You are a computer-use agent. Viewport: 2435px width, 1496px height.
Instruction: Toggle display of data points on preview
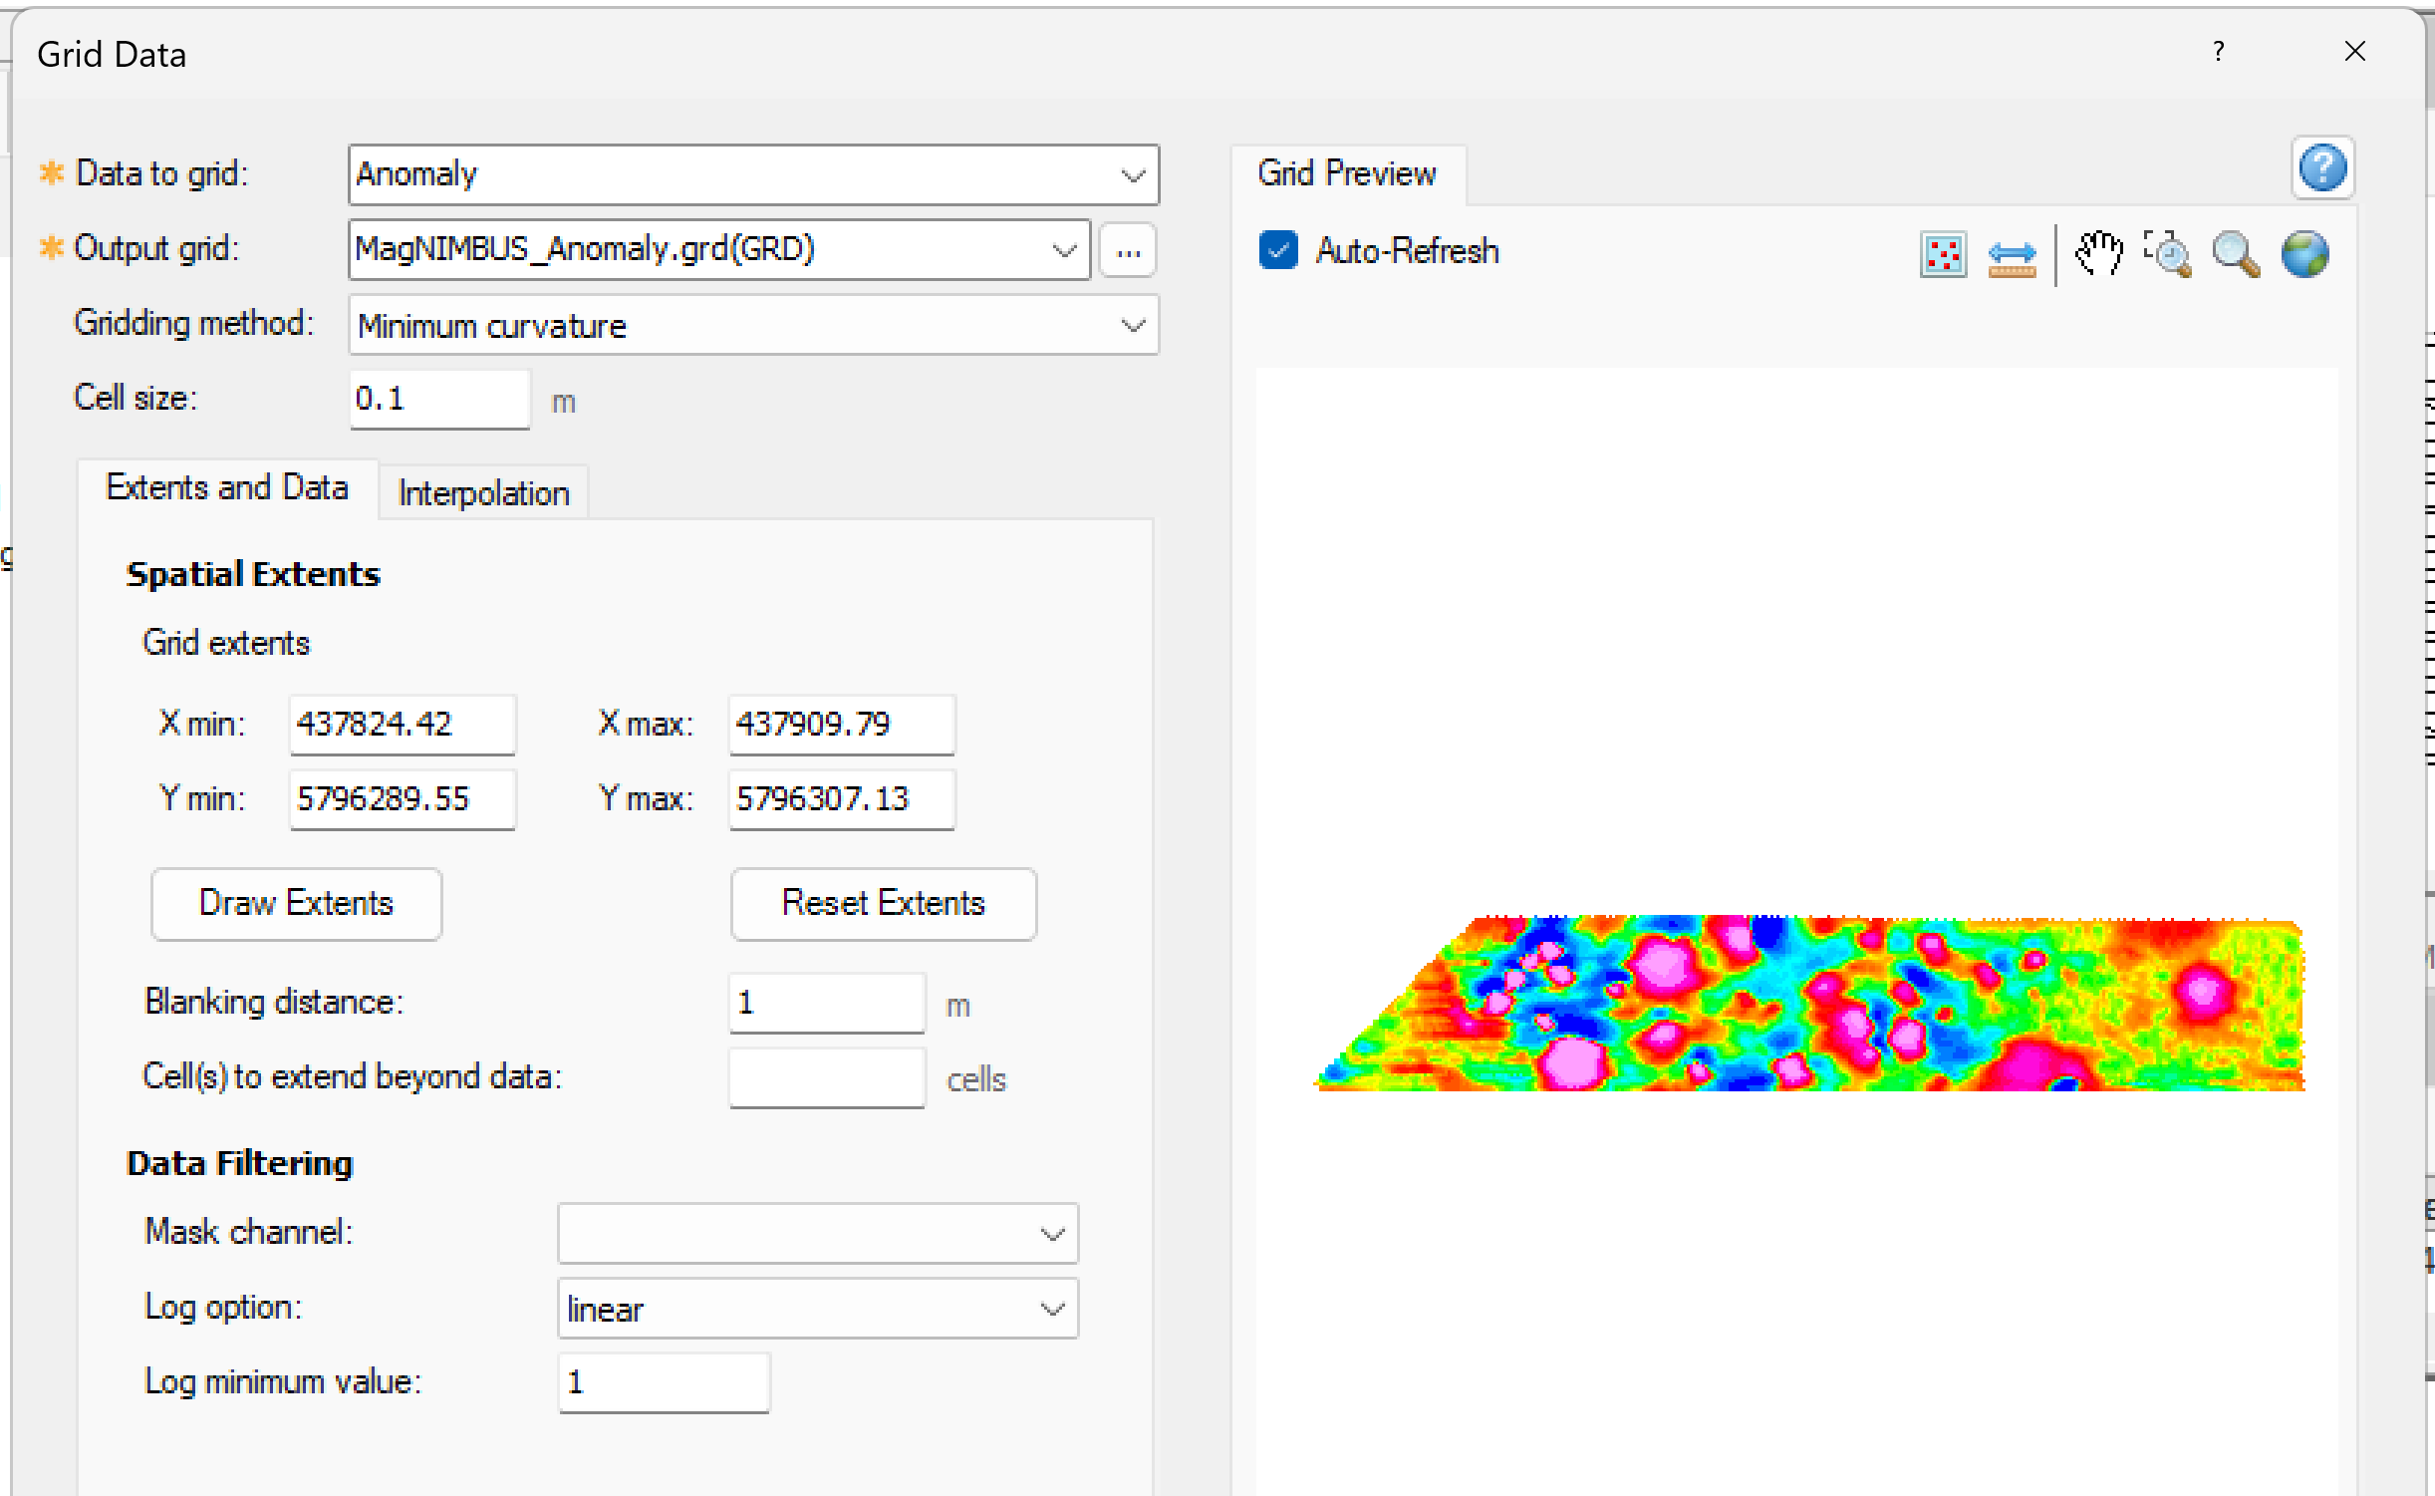[1943, 255]
